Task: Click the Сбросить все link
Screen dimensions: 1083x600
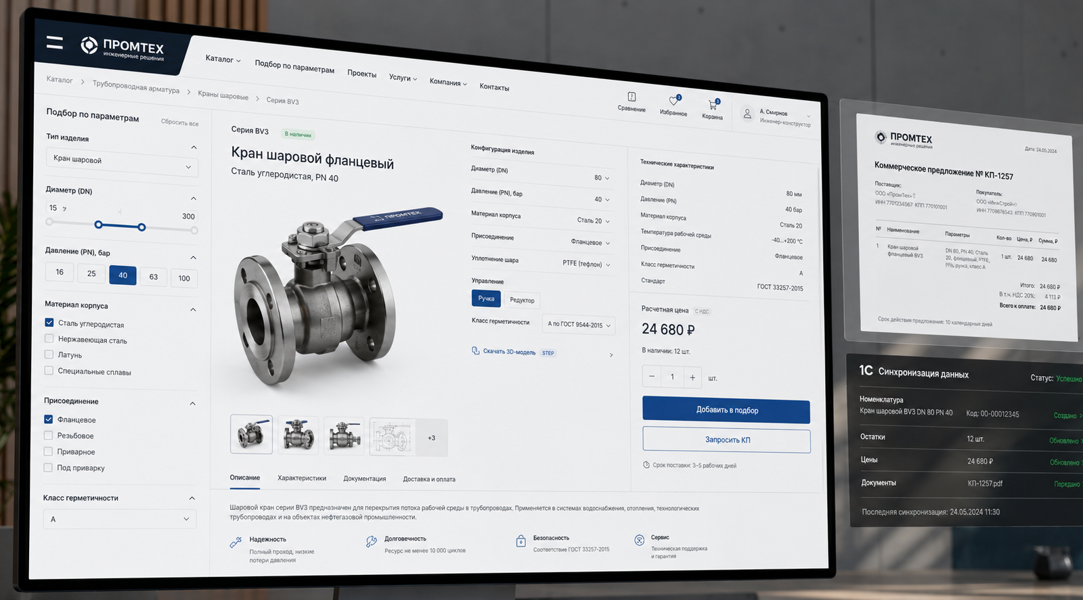Action: [x=179, y=122]
